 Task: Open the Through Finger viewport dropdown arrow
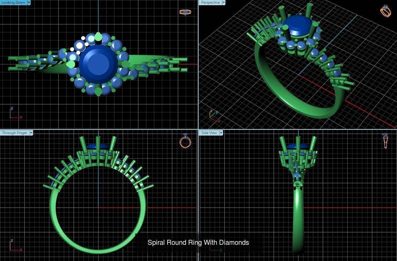[x=31, y=133]
